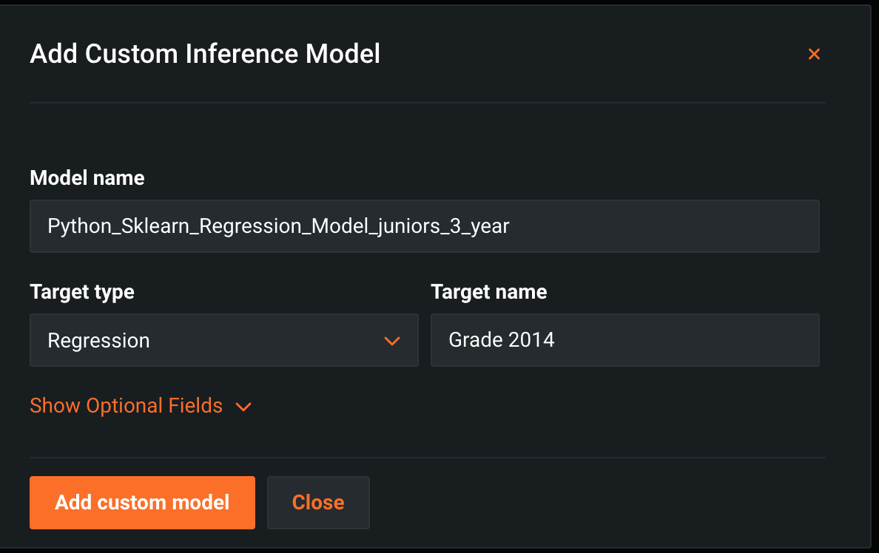Click the 'Target type' label
879x553 pixels.
coord(82,292)
